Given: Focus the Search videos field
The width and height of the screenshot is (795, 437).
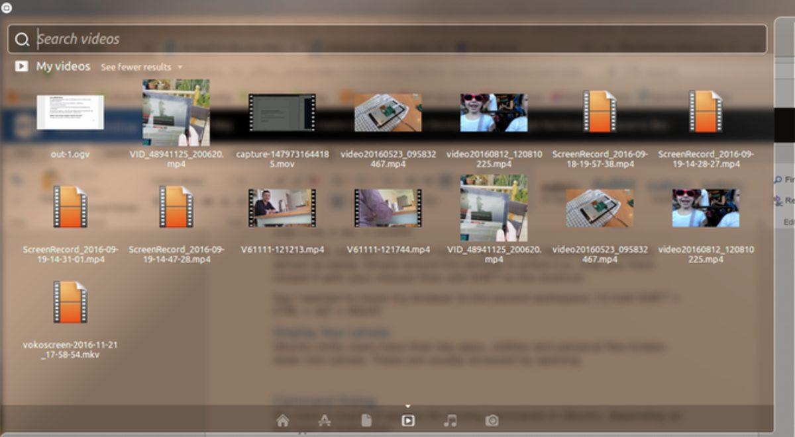Looking at the screenshot, I should click(397, 39).
